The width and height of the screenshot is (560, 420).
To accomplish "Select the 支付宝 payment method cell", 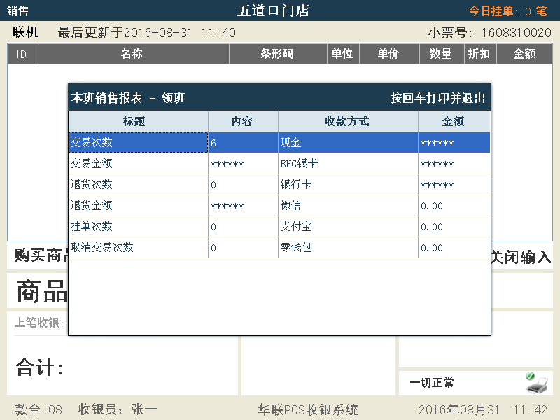I will (x=348, y=226).
